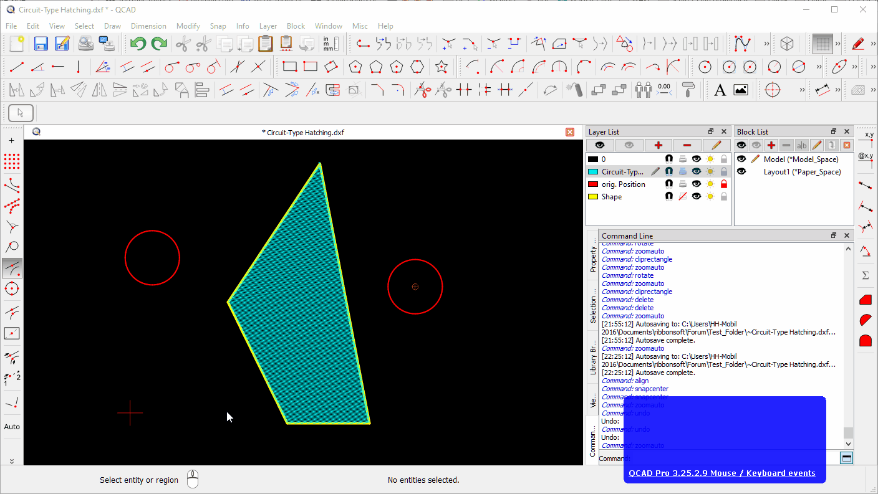
Task: Open the Text tool
Action: tap(720, 89)
